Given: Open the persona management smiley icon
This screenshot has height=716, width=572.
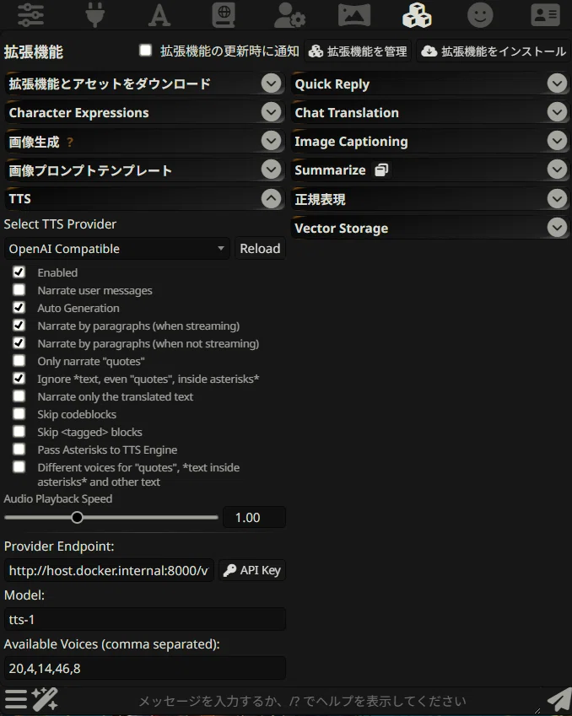Looking at the screenshot, I should (480, 14).
